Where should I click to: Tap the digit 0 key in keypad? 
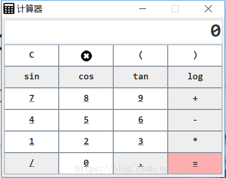click(86, 163)
